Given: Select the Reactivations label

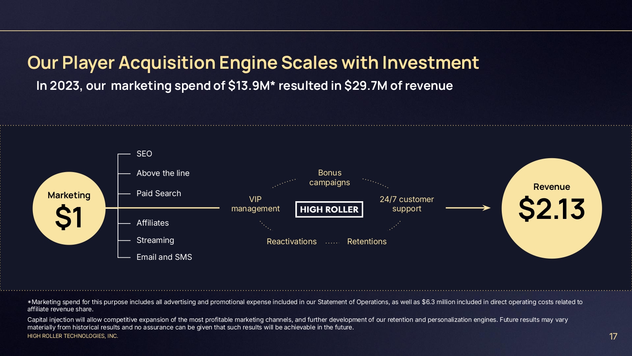Looking at the screenshot, I should [292, 242].
